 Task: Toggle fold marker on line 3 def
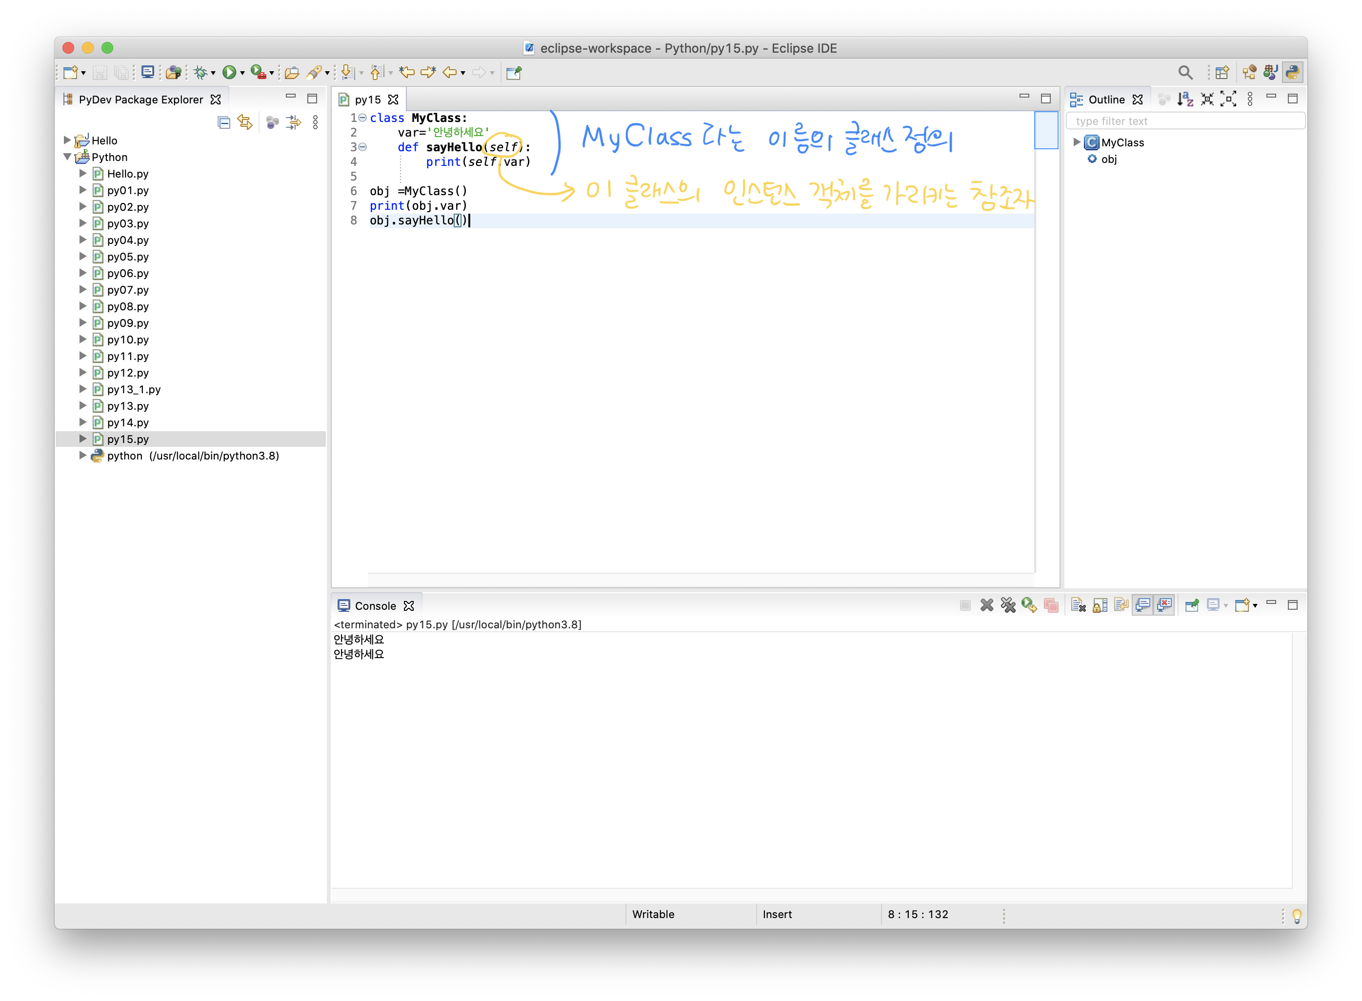(363, 147)
